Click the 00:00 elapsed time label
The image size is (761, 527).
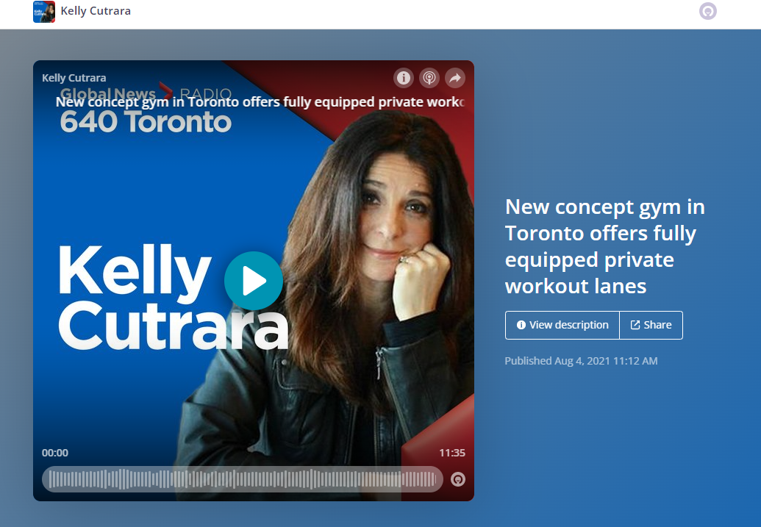(55, 453)
